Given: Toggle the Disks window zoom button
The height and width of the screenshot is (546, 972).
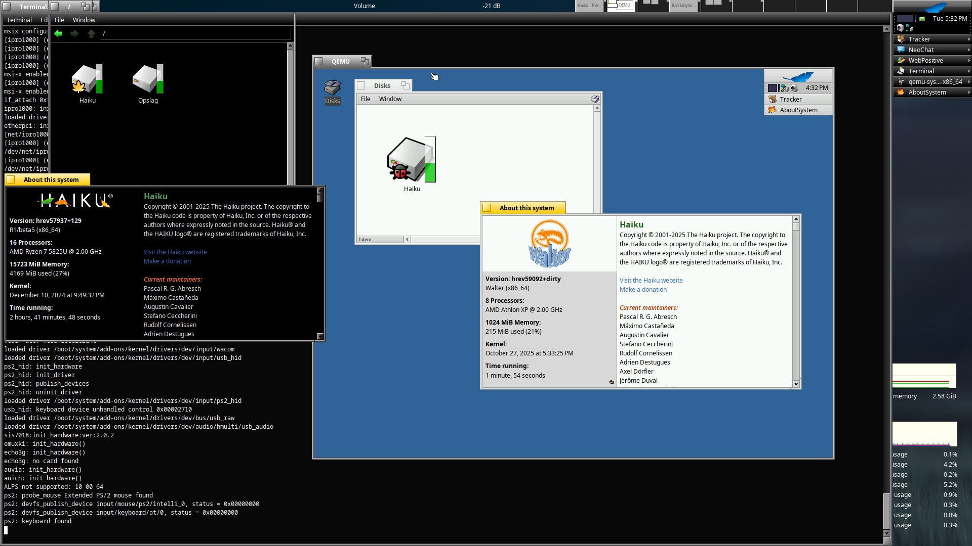Looking at the screenshot, I should tap(405, 85).
